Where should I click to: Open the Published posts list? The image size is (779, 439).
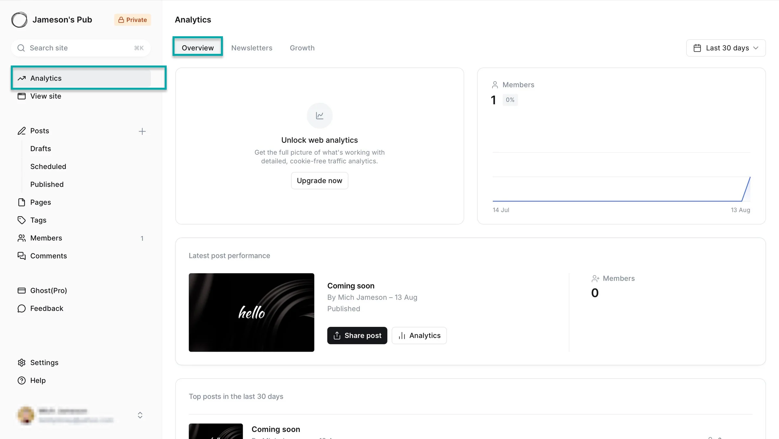pos(47,184)
